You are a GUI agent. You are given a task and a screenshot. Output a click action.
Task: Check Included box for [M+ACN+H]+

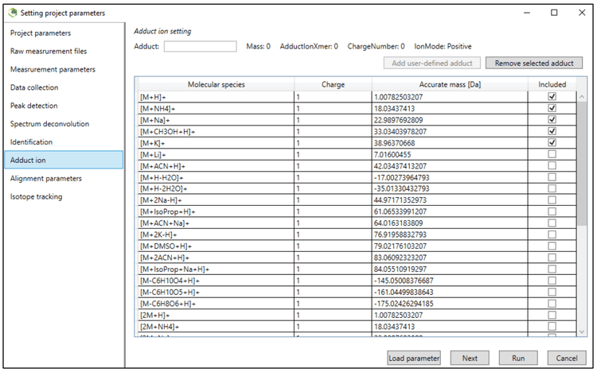(552, 165)
